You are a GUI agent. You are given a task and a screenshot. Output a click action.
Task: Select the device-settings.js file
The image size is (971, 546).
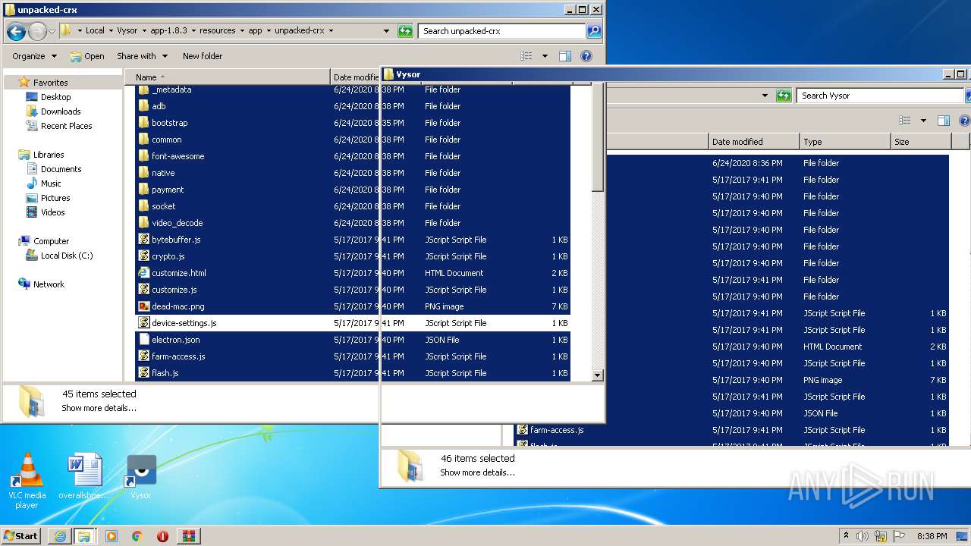click(x=353, y=323)
